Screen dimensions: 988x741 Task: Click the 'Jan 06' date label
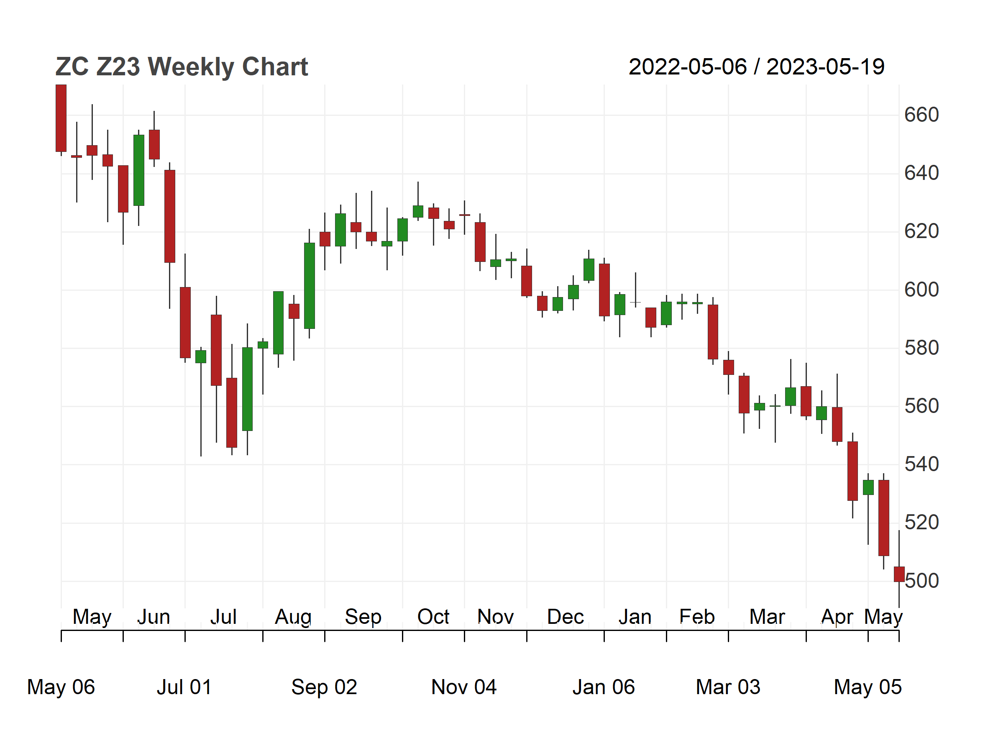(604, 687)
